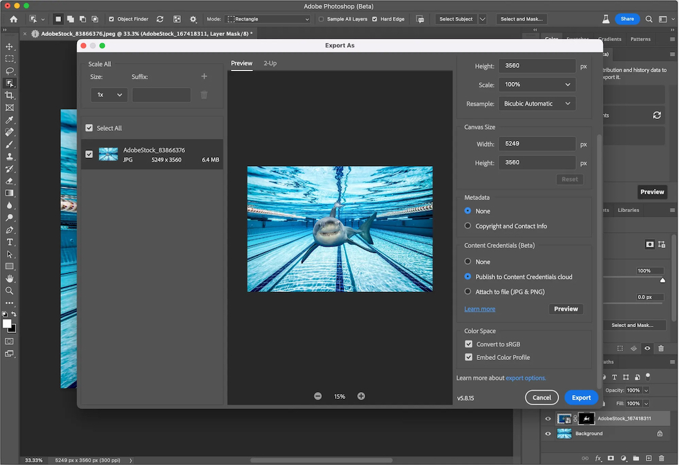Open the layer style fx menu
The image size is (680, 465).
click(598, 458)
